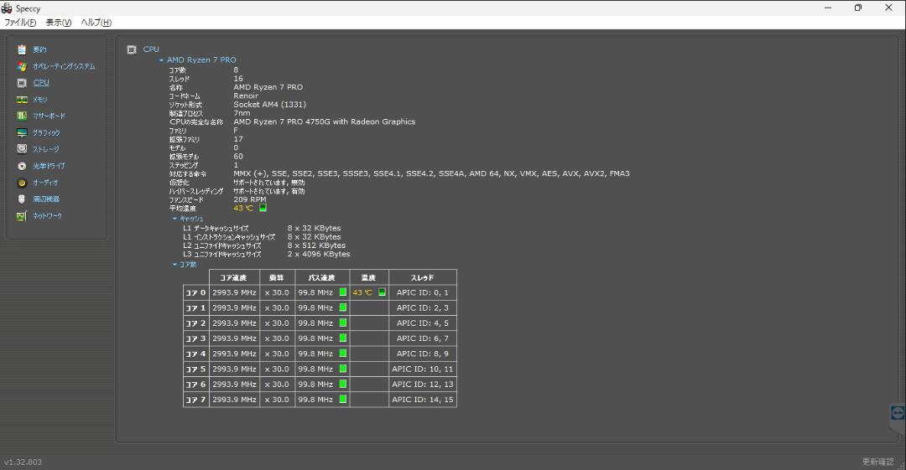Screen dimensions: 906x470
Task: Click the CPU section header chip icon
Action: tap(132, 49)
